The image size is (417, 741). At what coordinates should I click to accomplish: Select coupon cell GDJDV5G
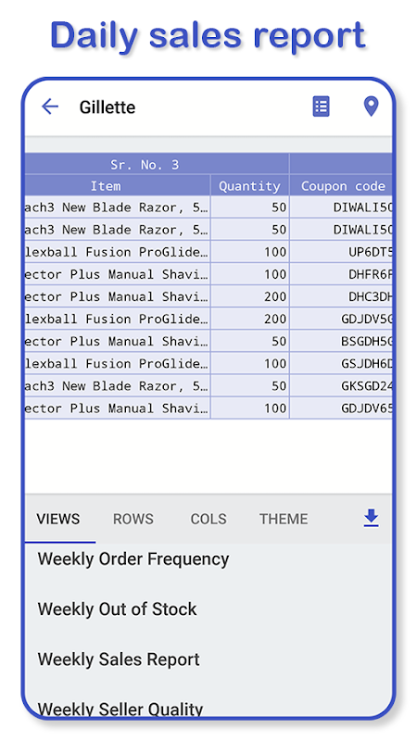coord(341,319)
